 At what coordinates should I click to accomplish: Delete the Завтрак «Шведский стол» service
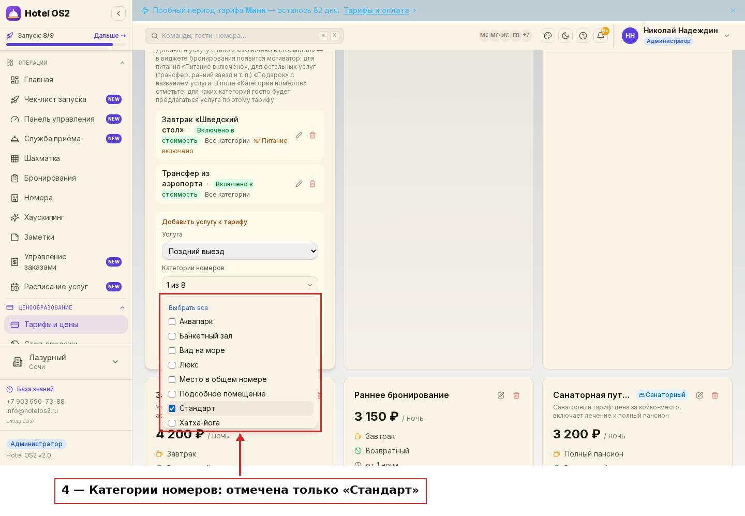pyautogui.click(x=312, y=135)
